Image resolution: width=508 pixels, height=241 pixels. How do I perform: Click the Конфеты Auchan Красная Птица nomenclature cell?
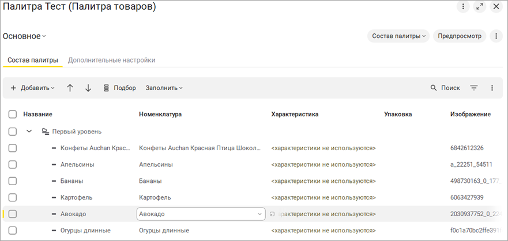(200, 148)
